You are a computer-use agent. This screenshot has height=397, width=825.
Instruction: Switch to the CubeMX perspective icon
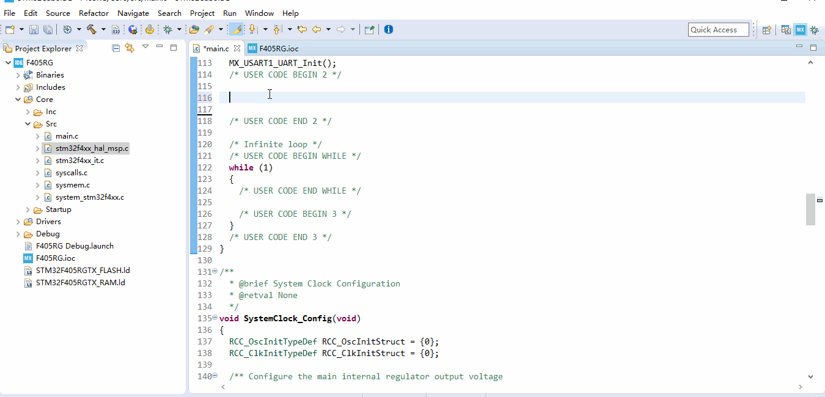801,29
